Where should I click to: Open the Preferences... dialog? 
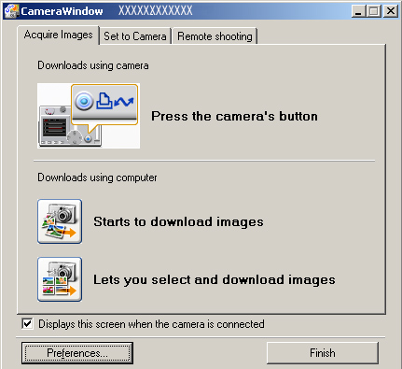77,353
